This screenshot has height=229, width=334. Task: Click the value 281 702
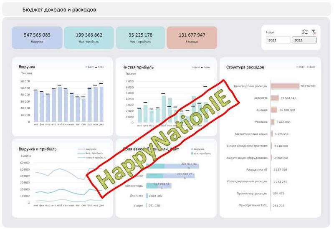point(278,206)
